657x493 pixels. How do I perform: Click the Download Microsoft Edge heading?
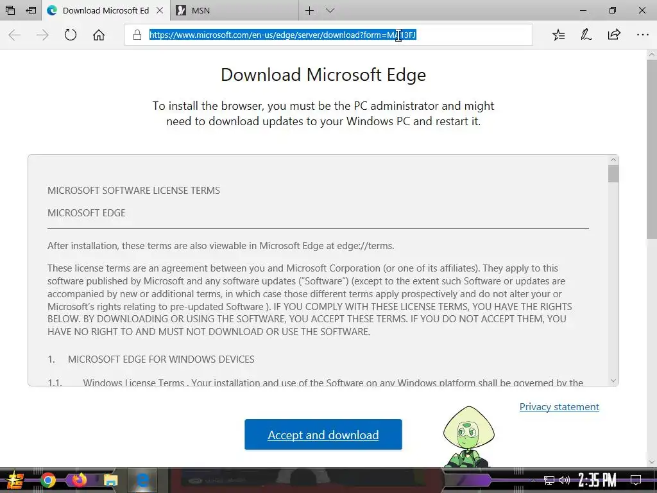[x=323, y=75]
